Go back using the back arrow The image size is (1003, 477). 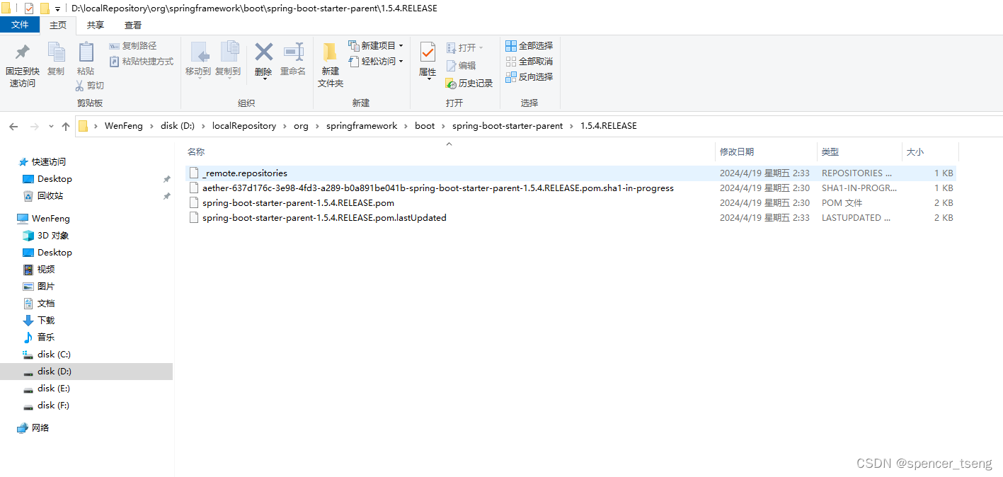pos(13,126)
